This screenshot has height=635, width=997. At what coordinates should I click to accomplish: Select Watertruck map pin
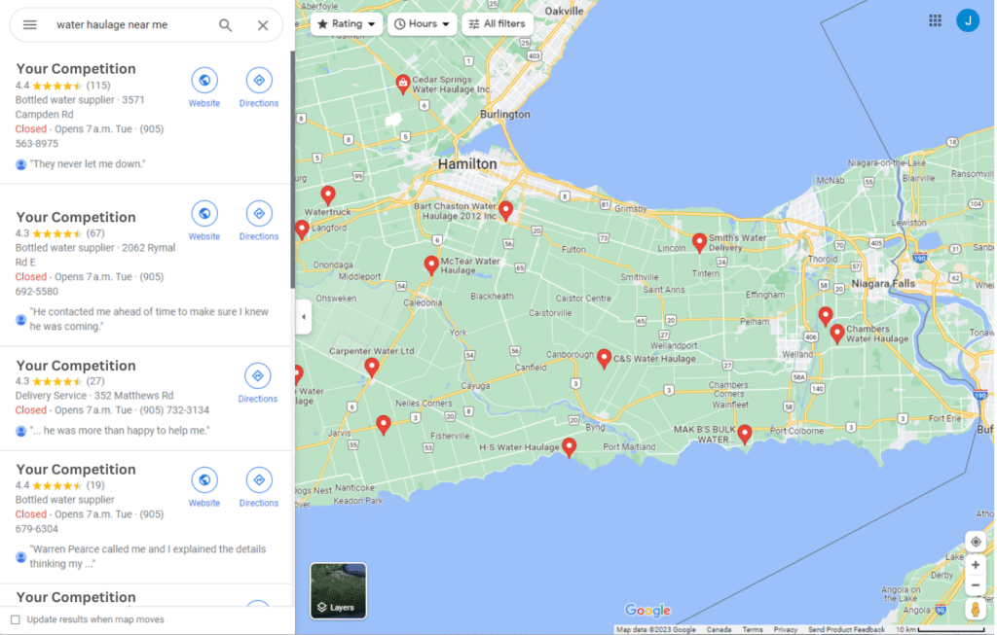coord(328,194)
